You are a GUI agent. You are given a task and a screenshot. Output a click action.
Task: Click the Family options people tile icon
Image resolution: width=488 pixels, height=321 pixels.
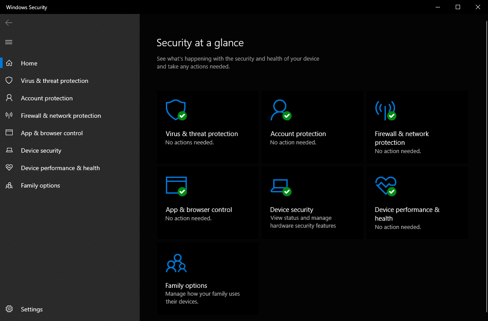coord(176,263)
